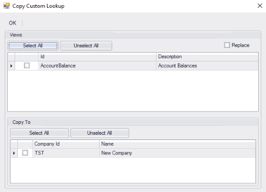266x192 pixels.
Task: Click Select All in the Views section
Action: tap(33, 46)
